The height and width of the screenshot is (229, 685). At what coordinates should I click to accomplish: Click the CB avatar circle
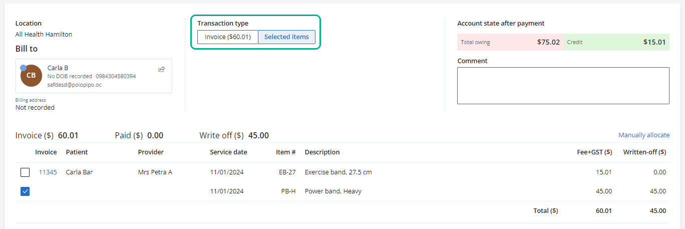click(x=31, y=76)
